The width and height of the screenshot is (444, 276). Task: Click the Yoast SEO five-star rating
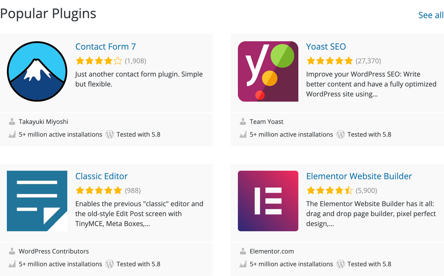click(330, 61)
